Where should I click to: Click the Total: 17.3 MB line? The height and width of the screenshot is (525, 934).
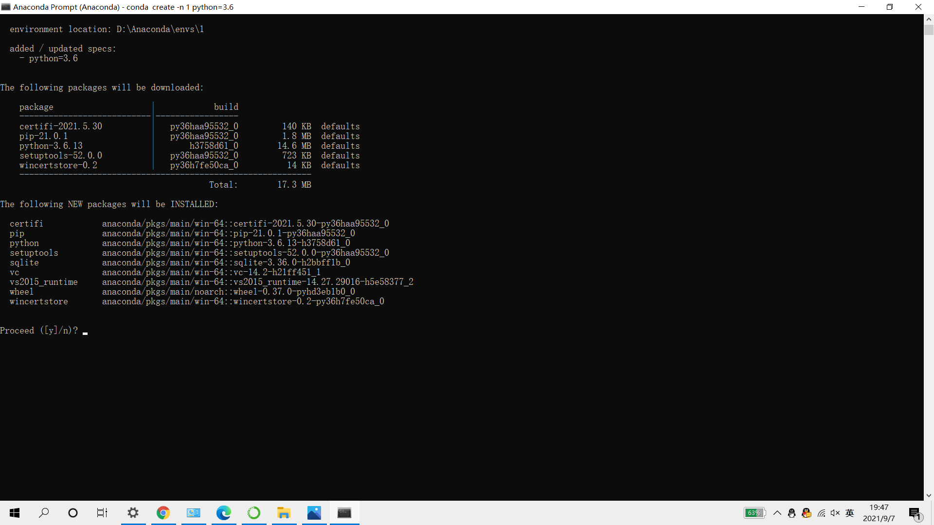(x=260, y=185)
